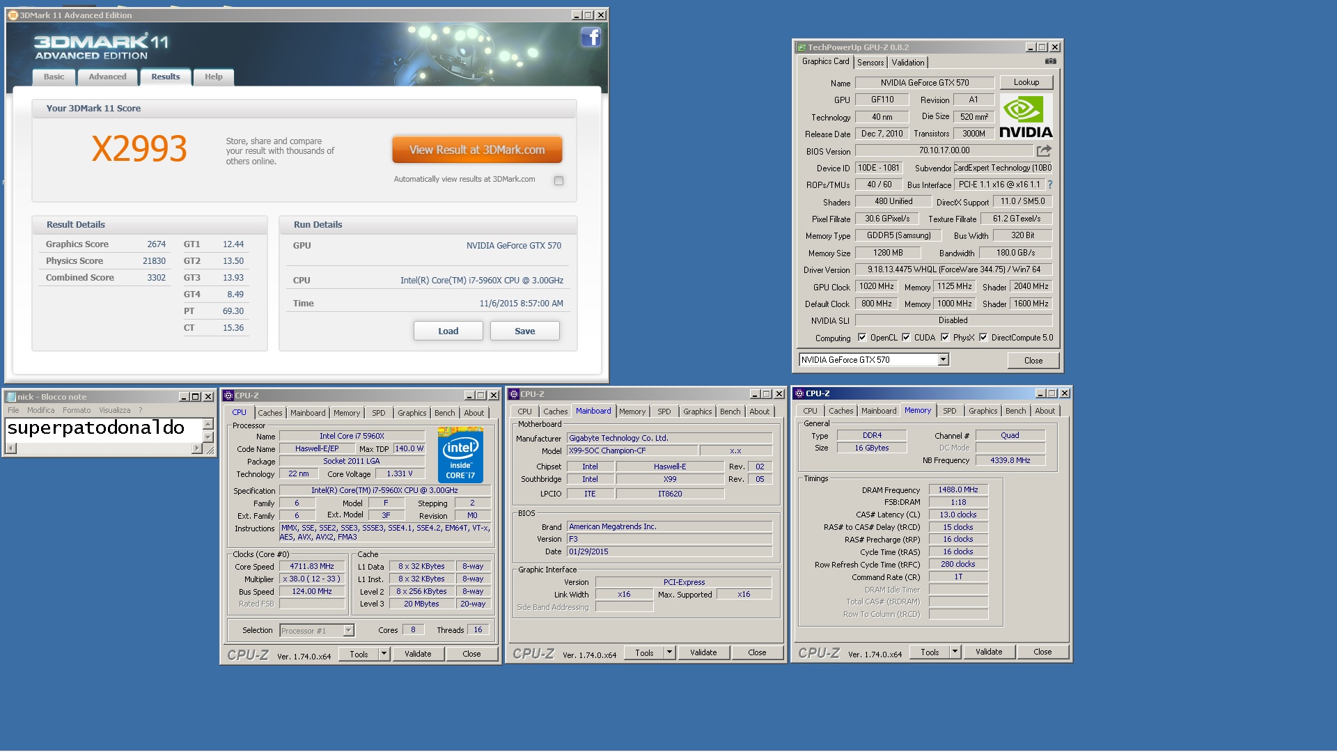Screen dimensions: 1337x752
Task: Click the DRAM Frequency value 1488.0 MHz
Action: click(x=958, y=490)
